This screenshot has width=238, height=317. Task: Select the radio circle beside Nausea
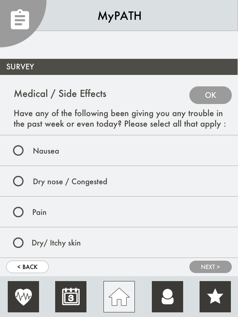(18, 150)
